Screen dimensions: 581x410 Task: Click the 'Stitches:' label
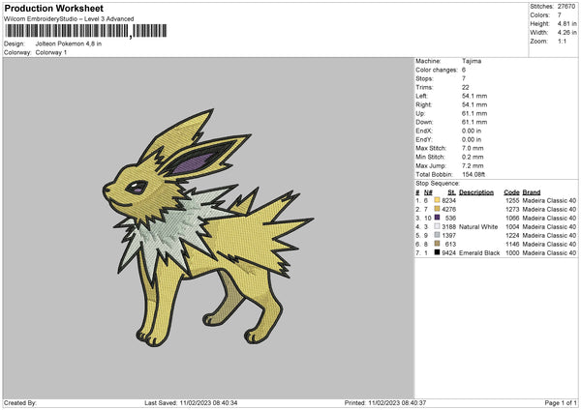pyautogui.click(x=541, y=7)
